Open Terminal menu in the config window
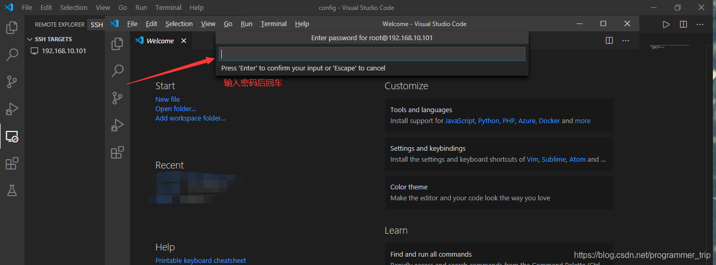716x265 pixels. point(168,8)
